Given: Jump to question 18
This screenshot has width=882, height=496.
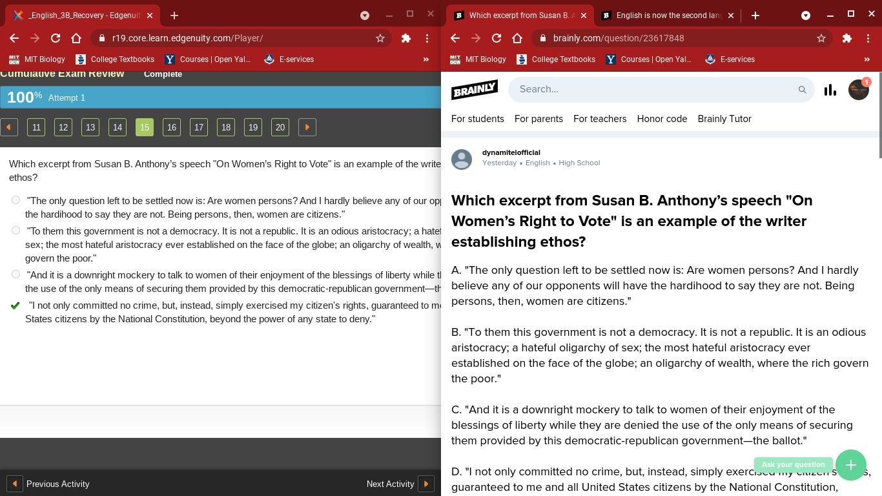Looking at the screenshot, I should click(x=226, y=127).
